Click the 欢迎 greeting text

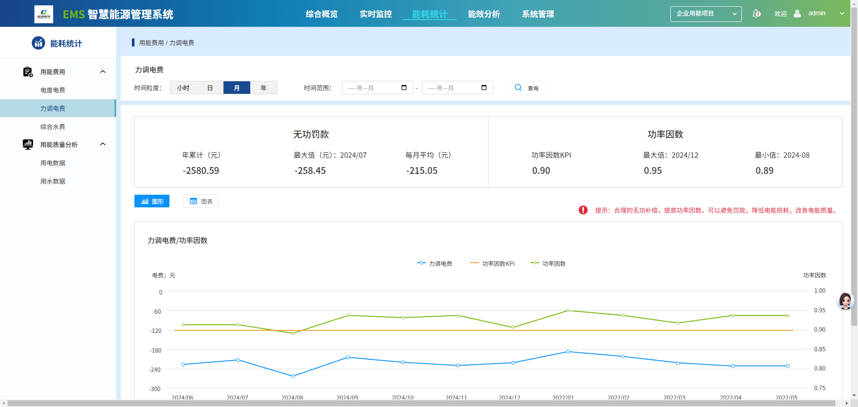pos(781,14)
